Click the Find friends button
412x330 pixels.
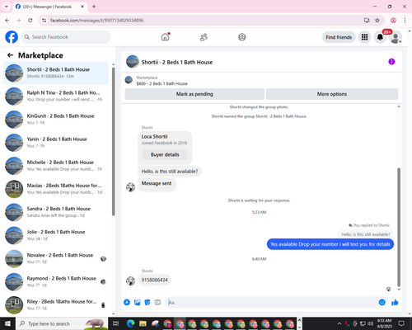(x=339, y=37)
